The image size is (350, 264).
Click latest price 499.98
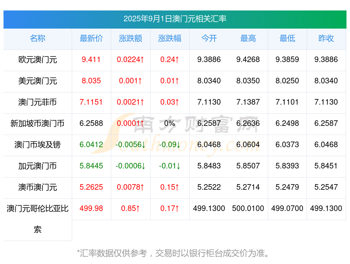click(x=91, y=209)
